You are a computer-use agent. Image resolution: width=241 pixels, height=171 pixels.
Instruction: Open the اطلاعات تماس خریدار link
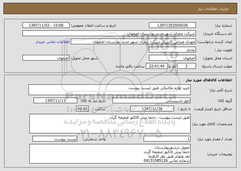pos(53,42)
